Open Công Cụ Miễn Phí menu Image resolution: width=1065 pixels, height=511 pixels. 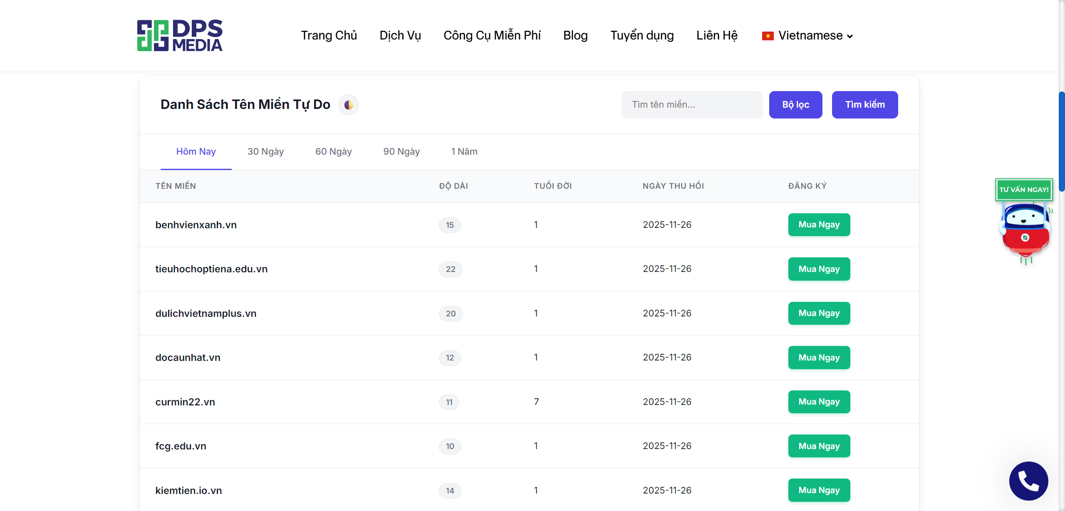[492, 36]
